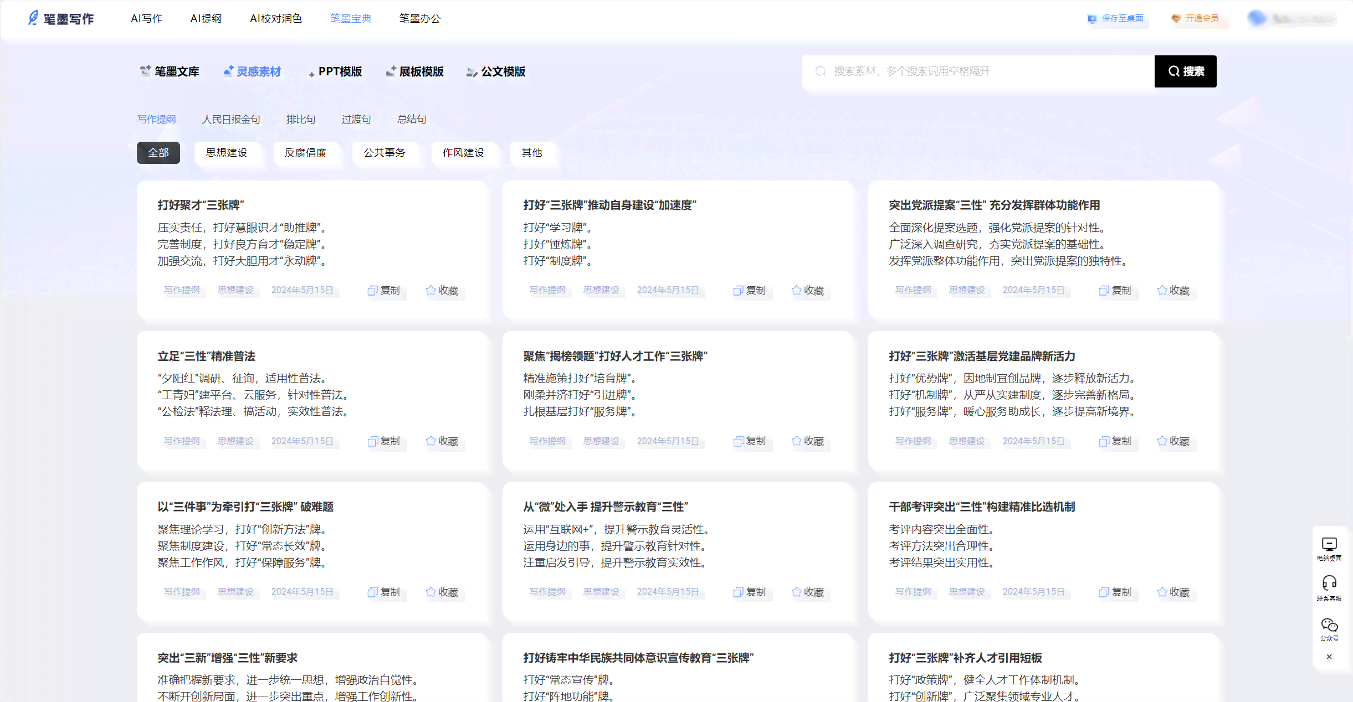Choose the 思想建设 filter chip
This screenshot has height=702, width=1353.
[227, 153]
